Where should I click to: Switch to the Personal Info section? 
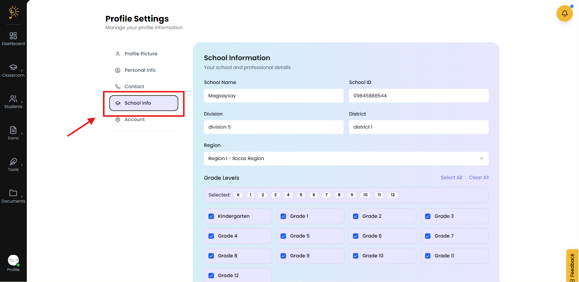pyautogui.click(x=140, y=70)
